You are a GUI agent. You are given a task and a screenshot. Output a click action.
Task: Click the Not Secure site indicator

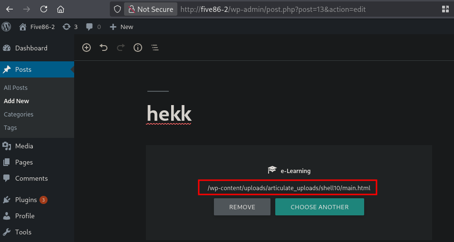click(151, 9)
